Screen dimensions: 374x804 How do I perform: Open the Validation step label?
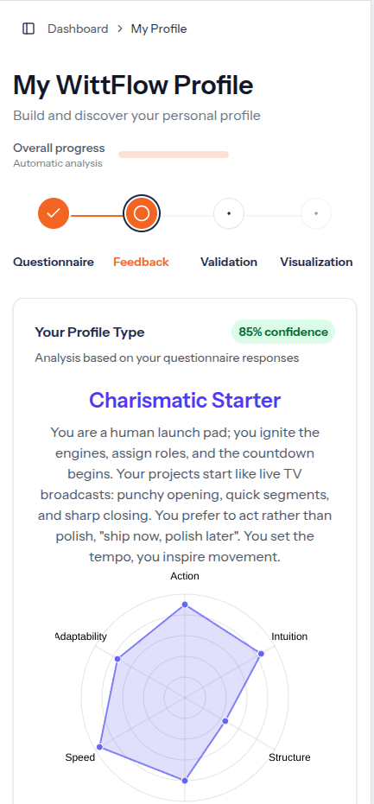229,262
